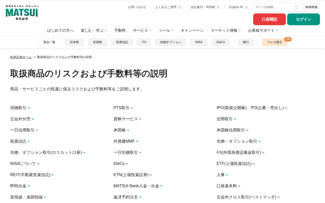Expand the PTS取引 section

[x=123, y=108]
